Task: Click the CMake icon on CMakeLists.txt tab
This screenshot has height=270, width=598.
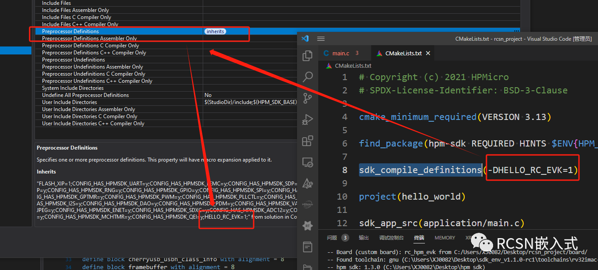Action: [x=379, y=53]
